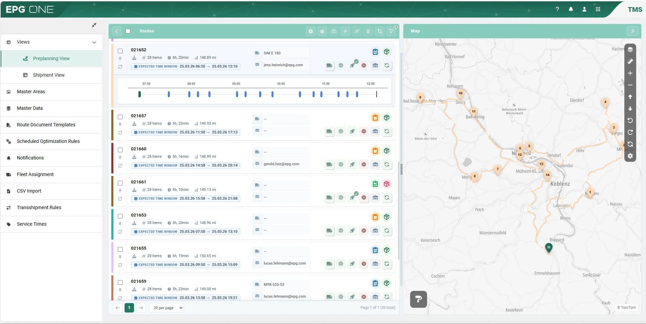
Task: Click the map settings gear icon
Action: click(630, 156)
